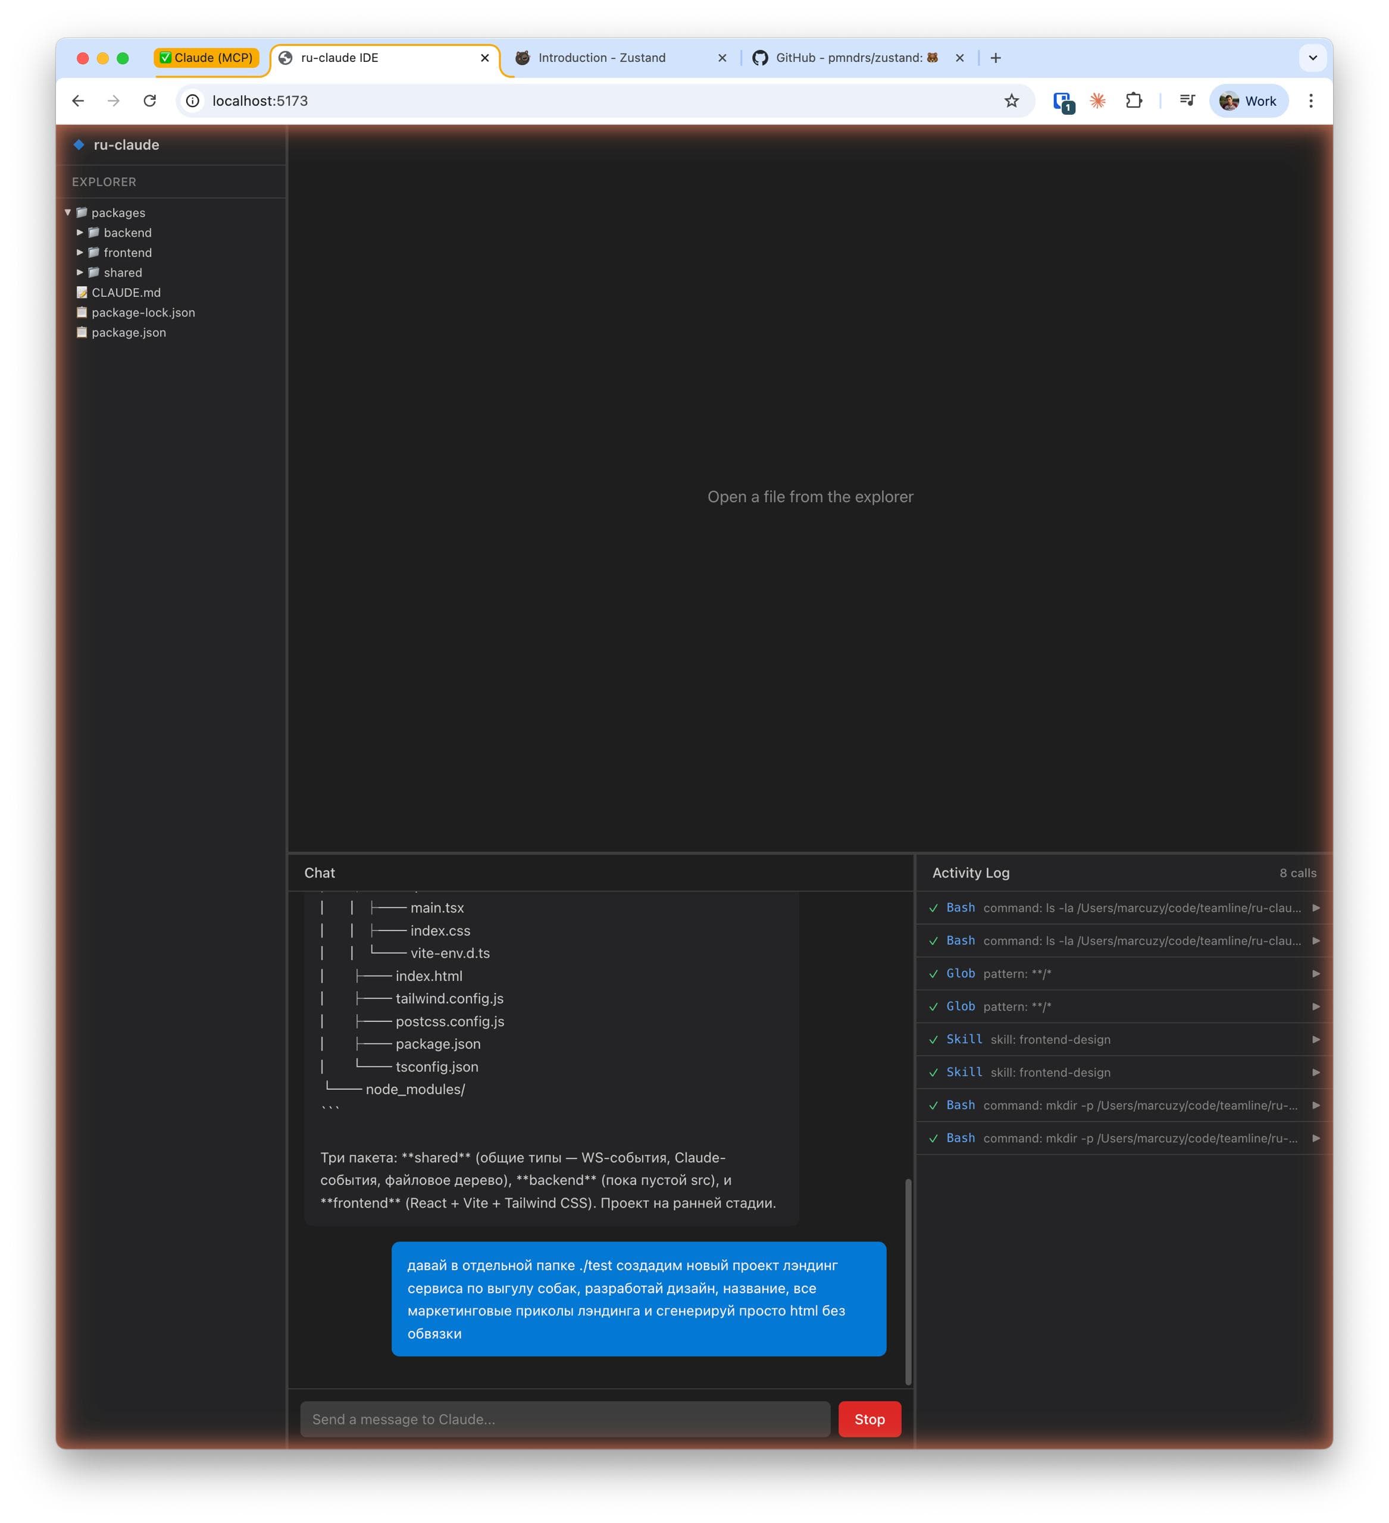Expand the Skill frontend-design log entry arrow

pos(1316,1039)
